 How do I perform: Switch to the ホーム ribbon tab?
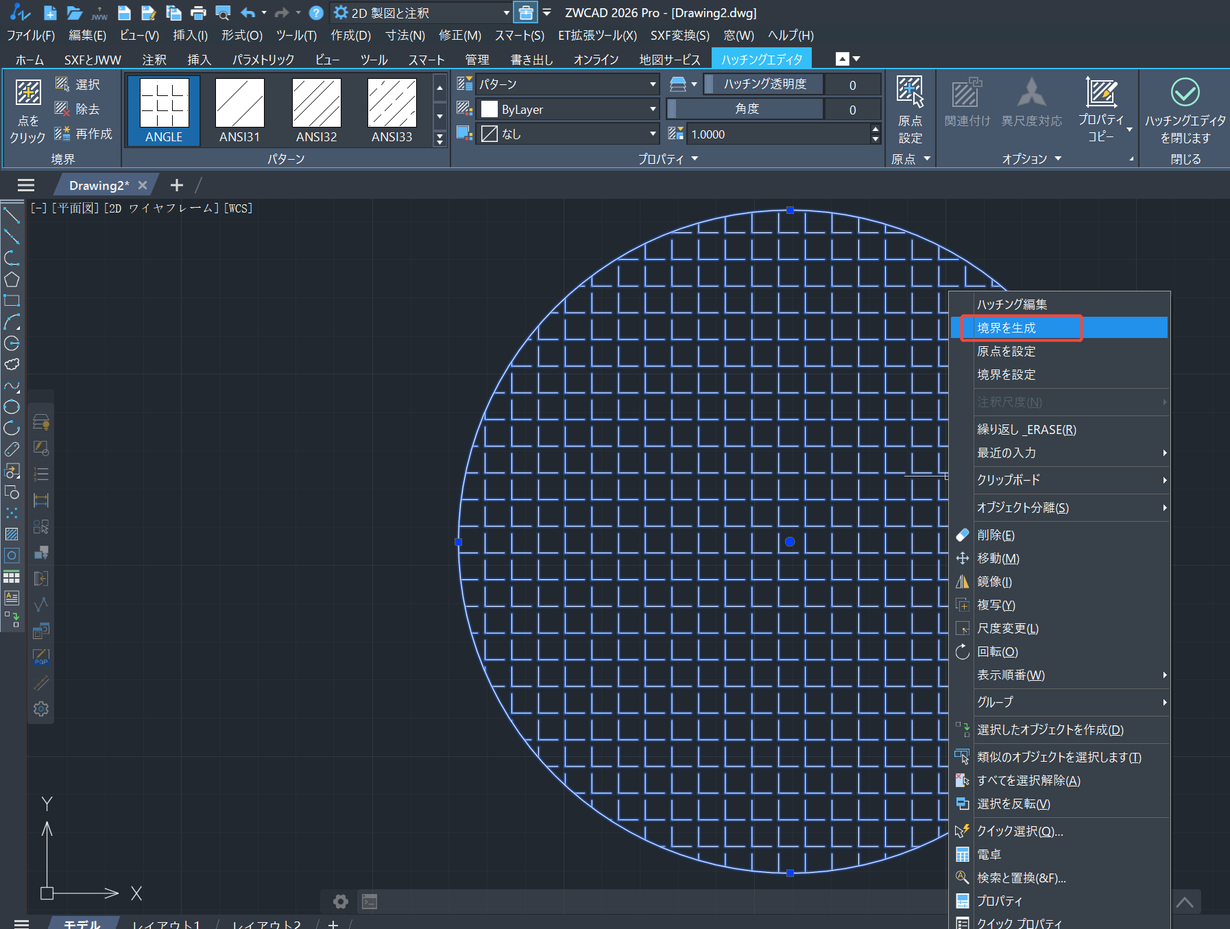[29, 60]
